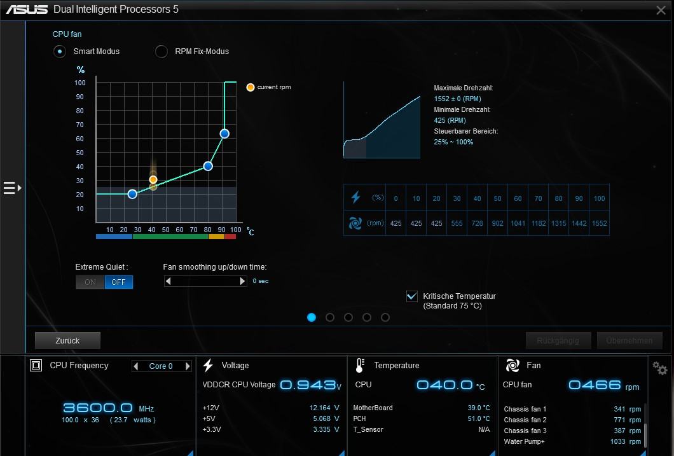674x456 pixels.
Task: Click the 1041 rpm table cell
Action: pos(518,223)
